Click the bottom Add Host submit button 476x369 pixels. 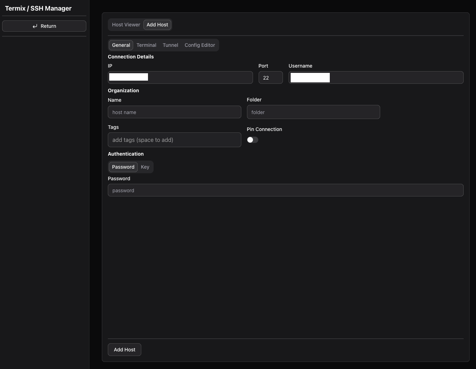124,350
